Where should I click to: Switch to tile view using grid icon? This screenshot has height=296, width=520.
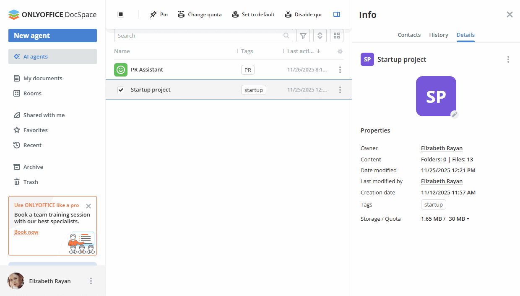pos(337,36)
